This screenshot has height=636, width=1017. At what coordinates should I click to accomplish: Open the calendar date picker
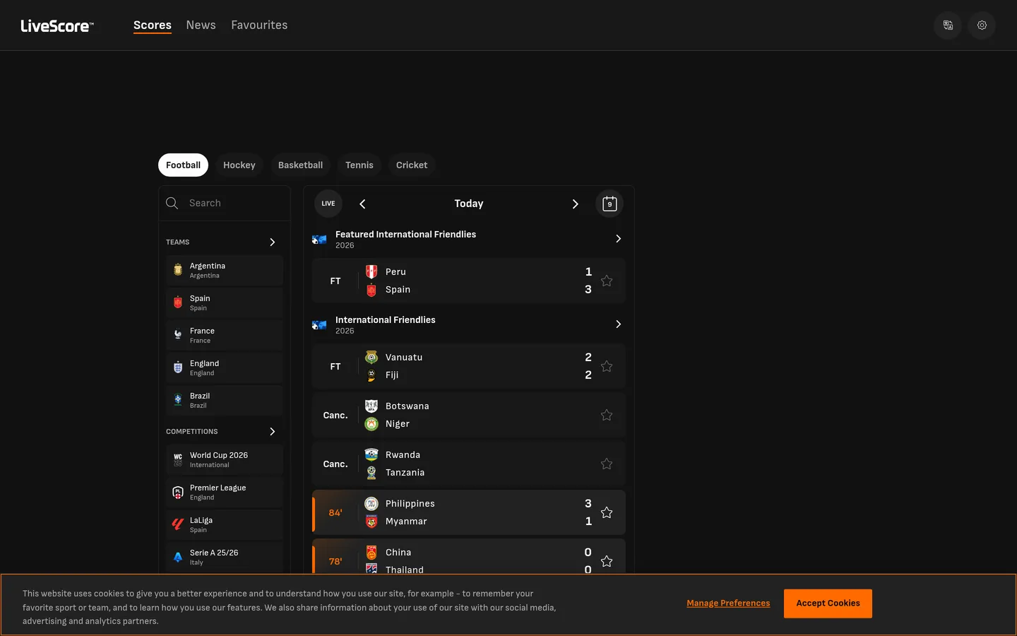point(609,204)
